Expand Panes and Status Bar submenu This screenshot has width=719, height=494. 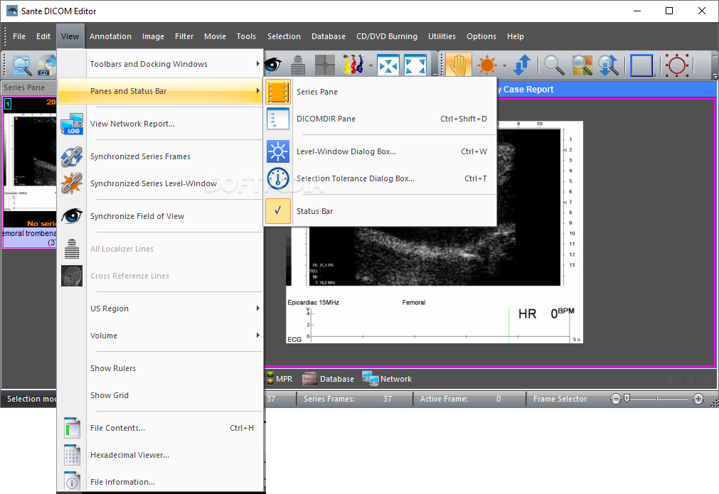(161, 91)
